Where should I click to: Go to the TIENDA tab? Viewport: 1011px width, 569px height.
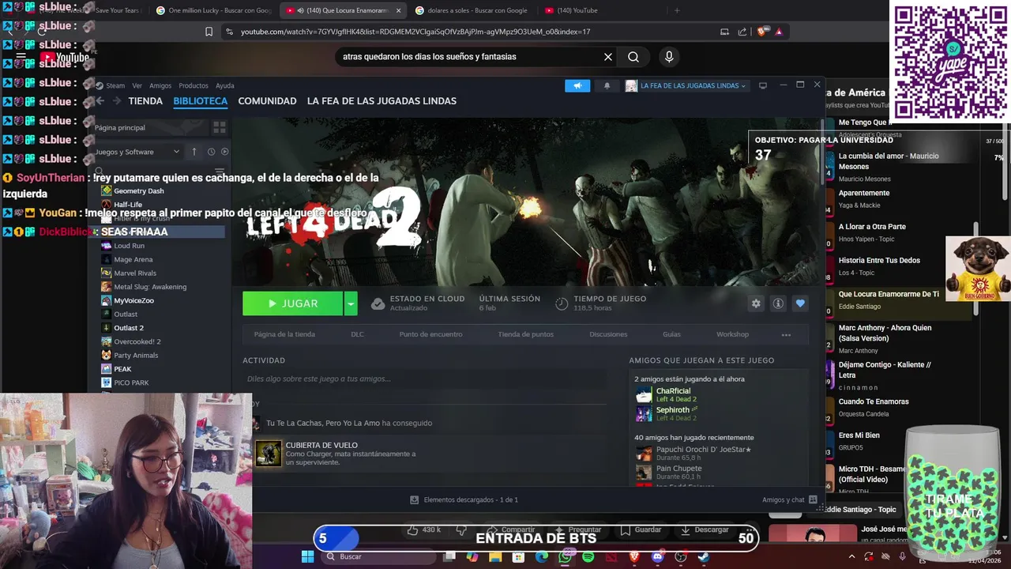point(145,101)
